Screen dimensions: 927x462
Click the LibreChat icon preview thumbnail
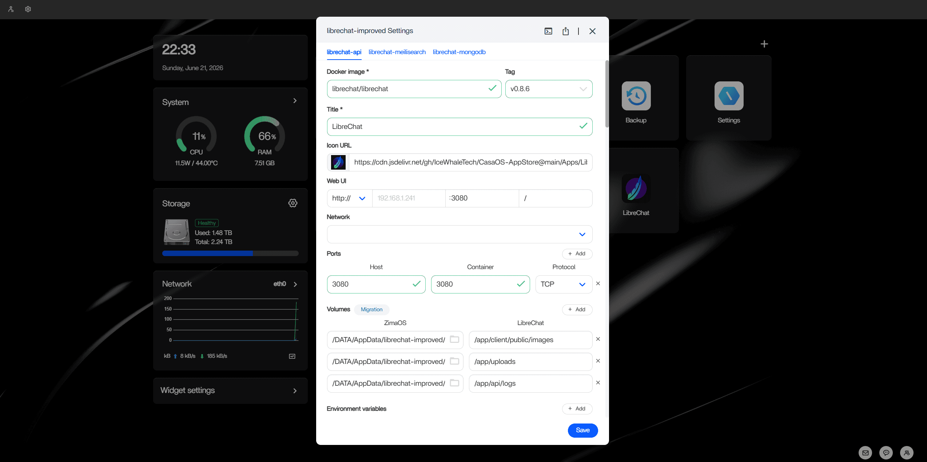338,162
